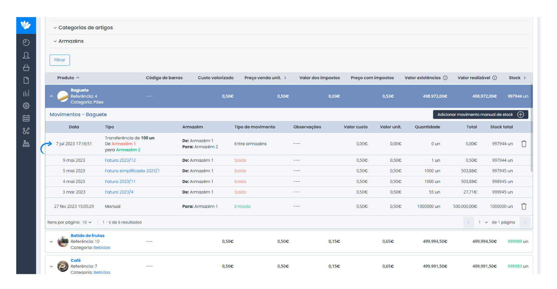Click Valor dos impostos column header
The image size is (557, 289).
click(x=319, y=78)
